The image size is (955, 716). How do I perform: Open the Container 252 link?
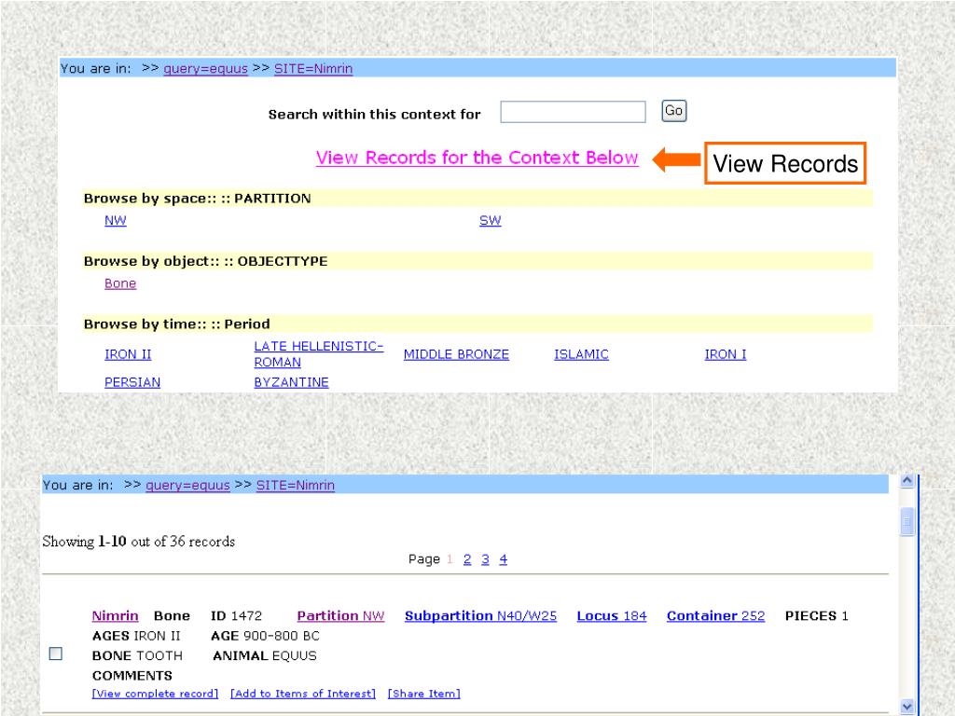coord(715,615)
